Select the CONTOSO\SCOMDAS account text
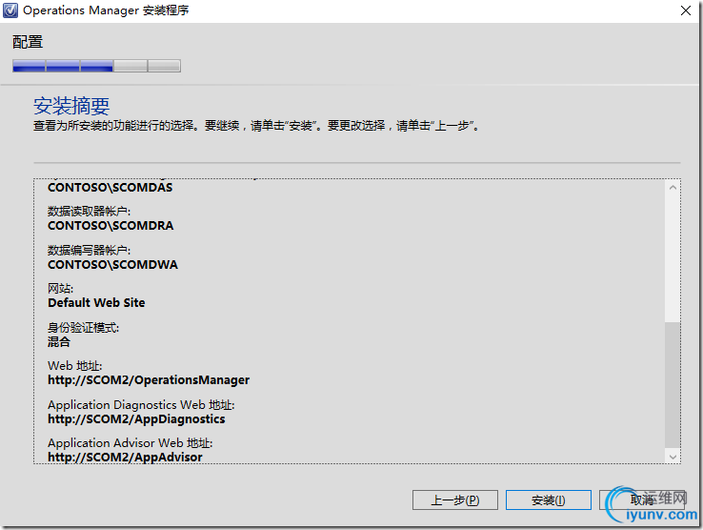The image size is (703, 530). tap(110, 188)
